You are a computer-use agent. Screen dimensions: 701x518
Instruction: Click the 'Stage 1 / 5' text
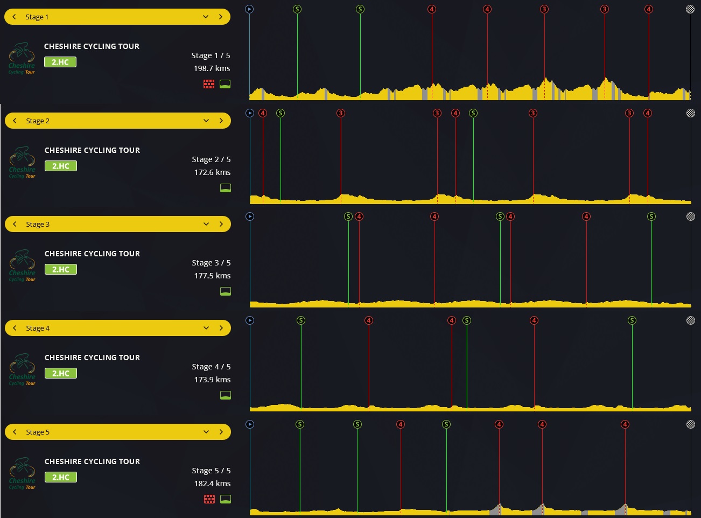point(211,55)
